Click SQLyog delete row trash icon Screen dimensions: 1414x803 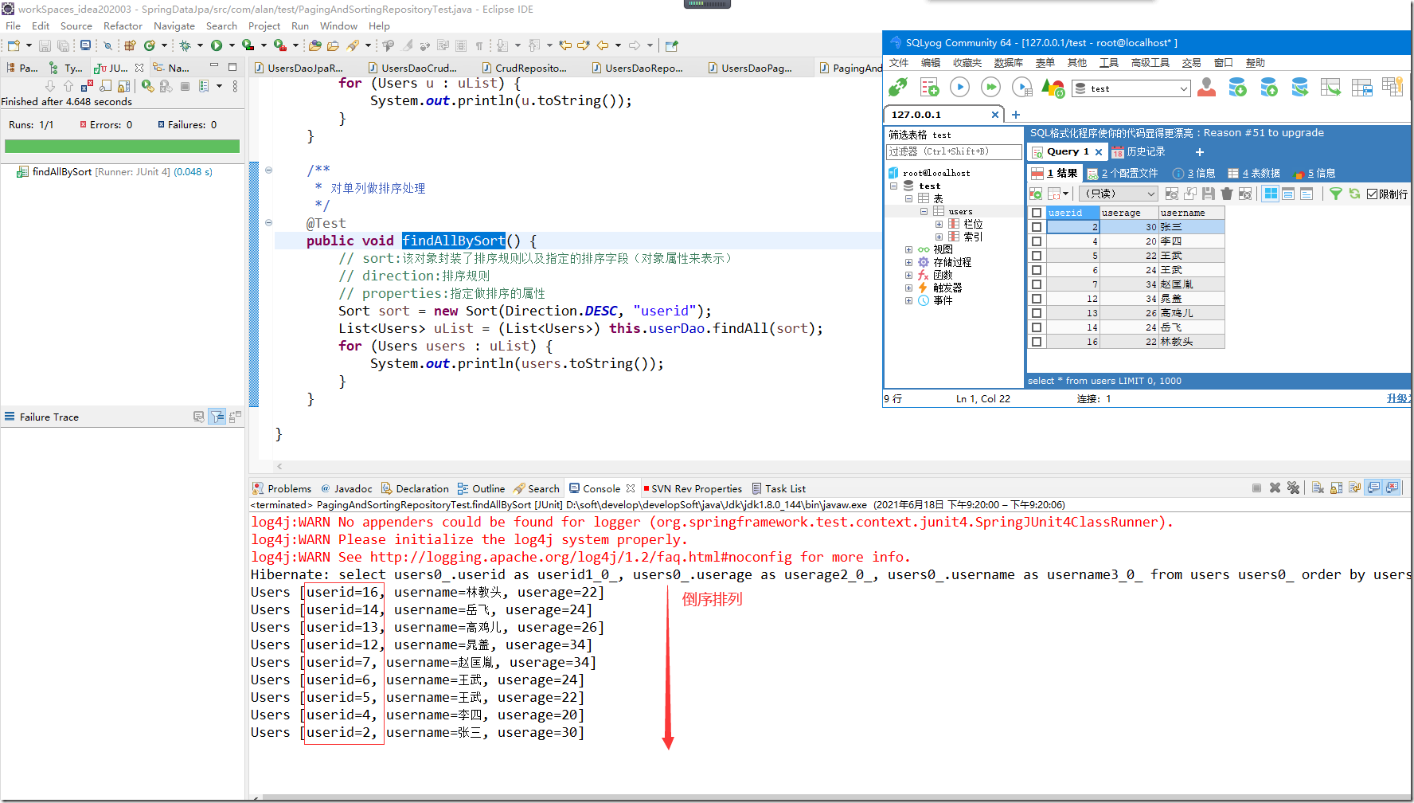click(1227, 194)
